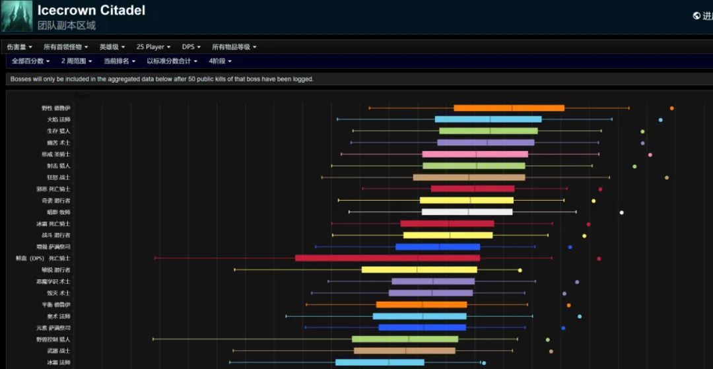This screenshot has width=713, height=369.
Task: Click the Icecrown Citadel title heading
Action: tap(91, 11)
